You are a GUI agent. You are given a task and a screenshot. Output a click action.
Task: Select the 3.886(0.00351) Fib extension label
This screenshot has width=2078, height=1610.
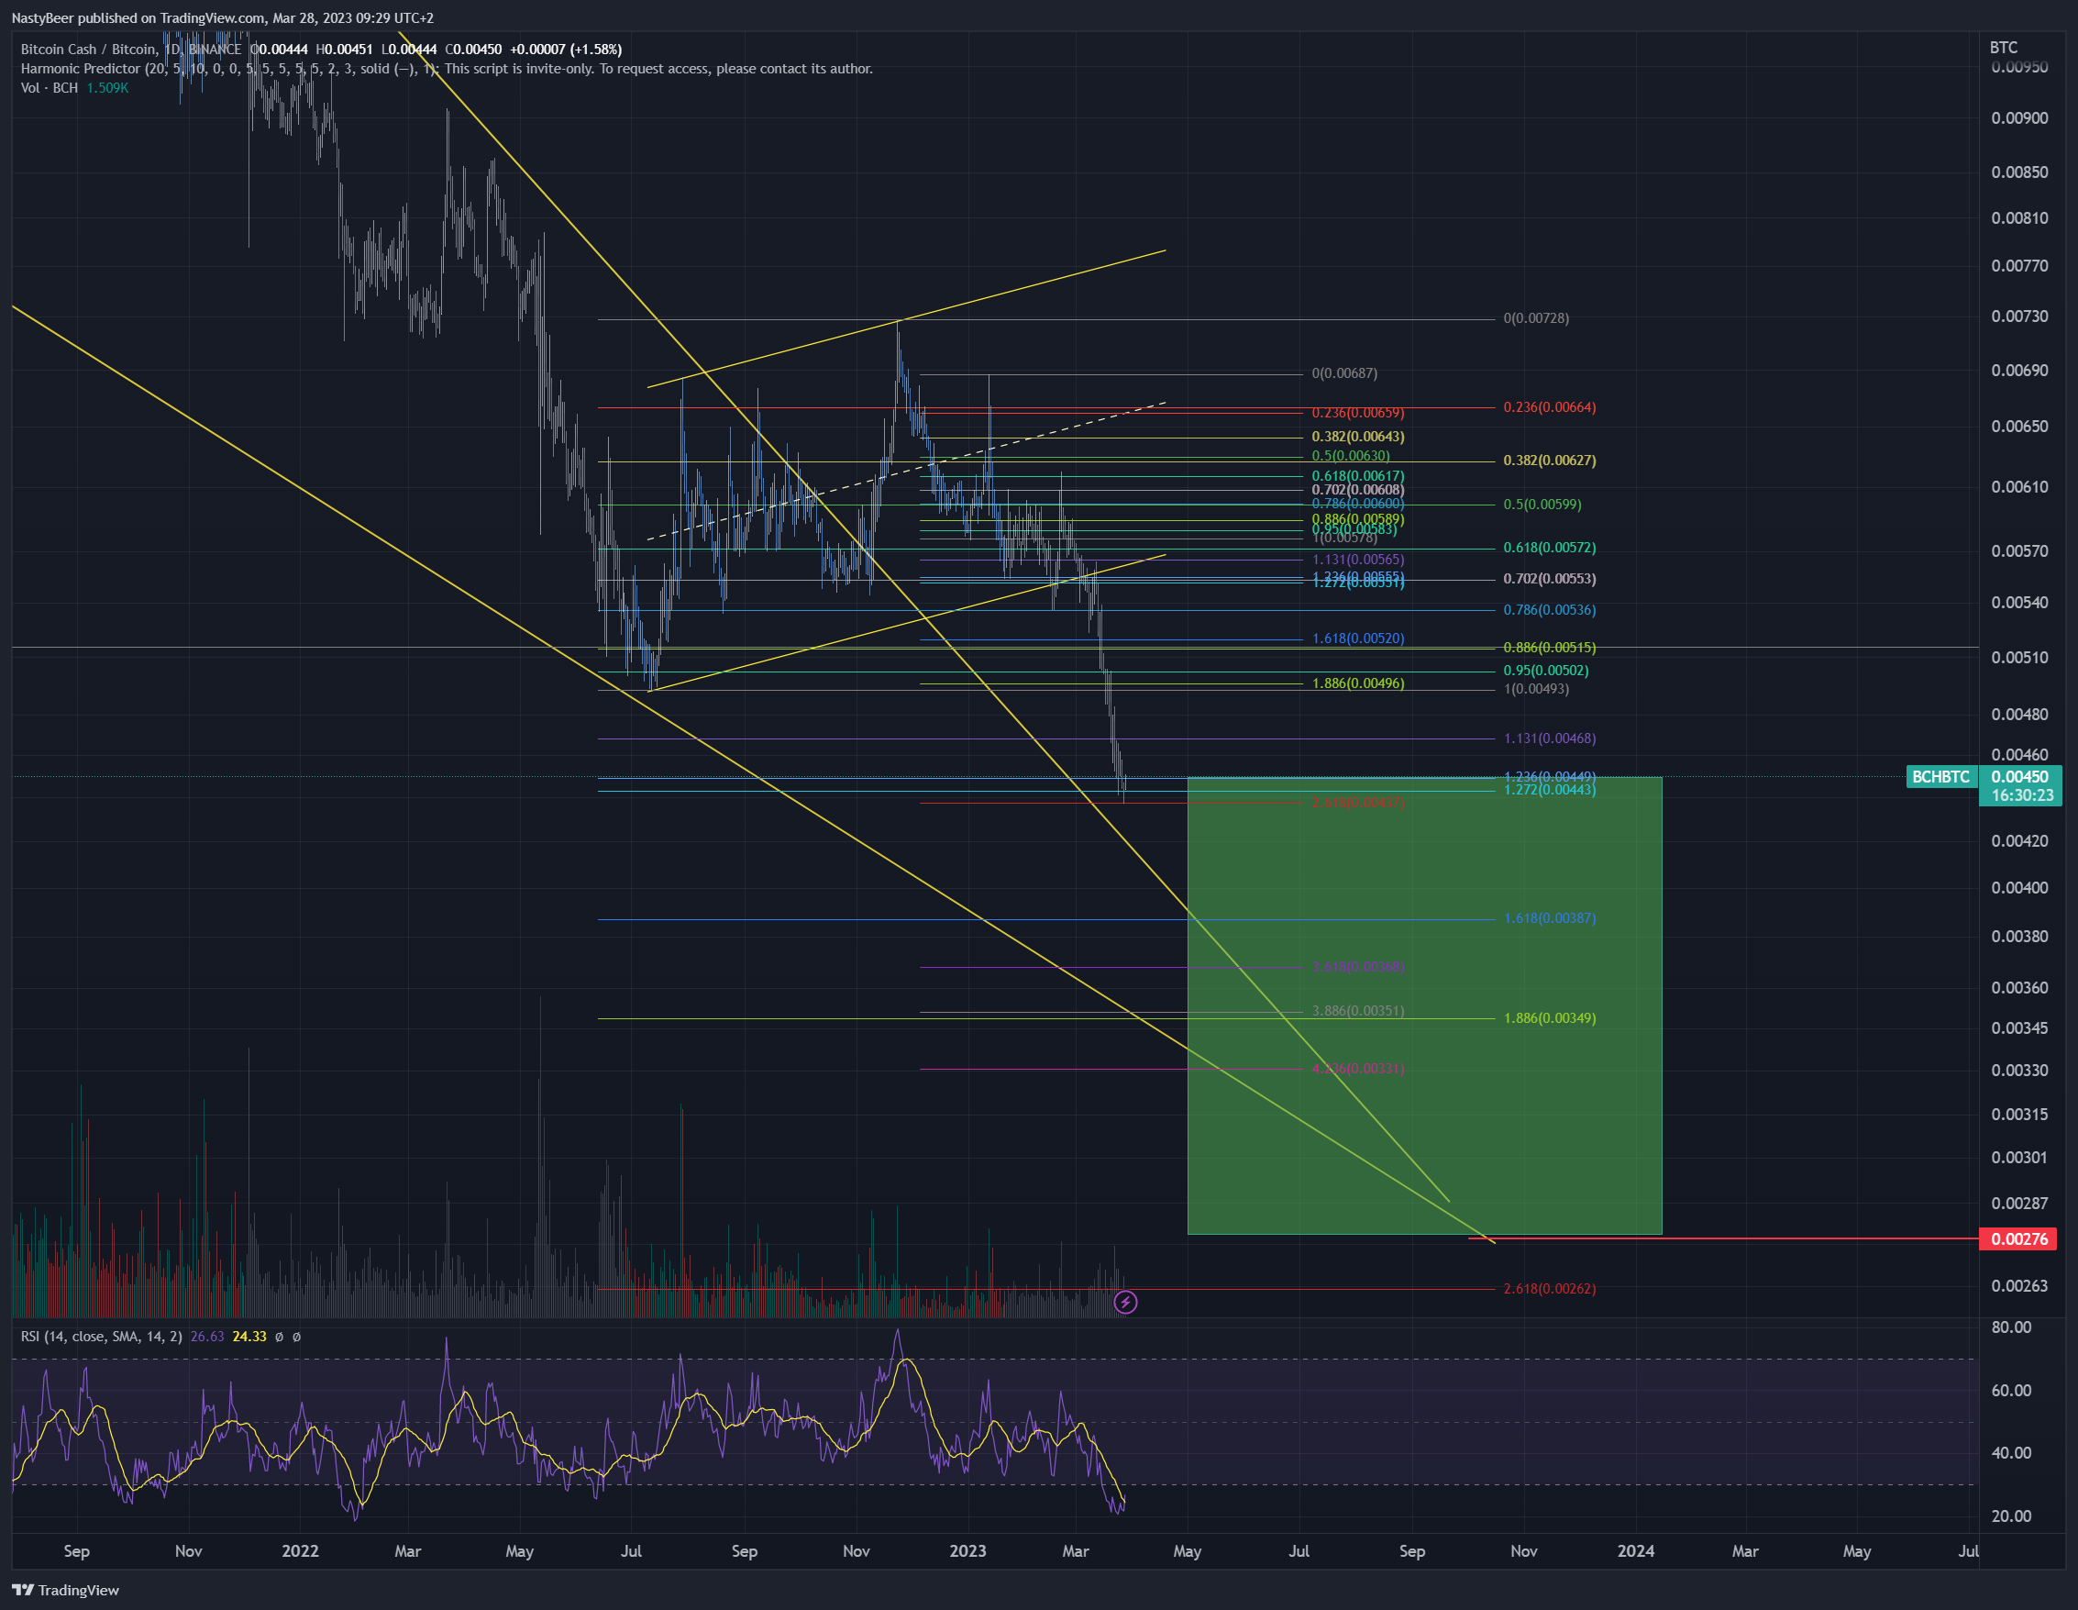(1358, 1011)
